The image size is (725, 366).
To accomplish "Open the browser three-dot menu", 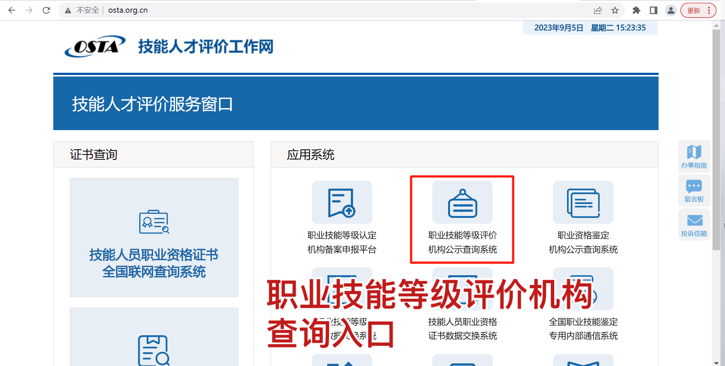I will point(709,10).
